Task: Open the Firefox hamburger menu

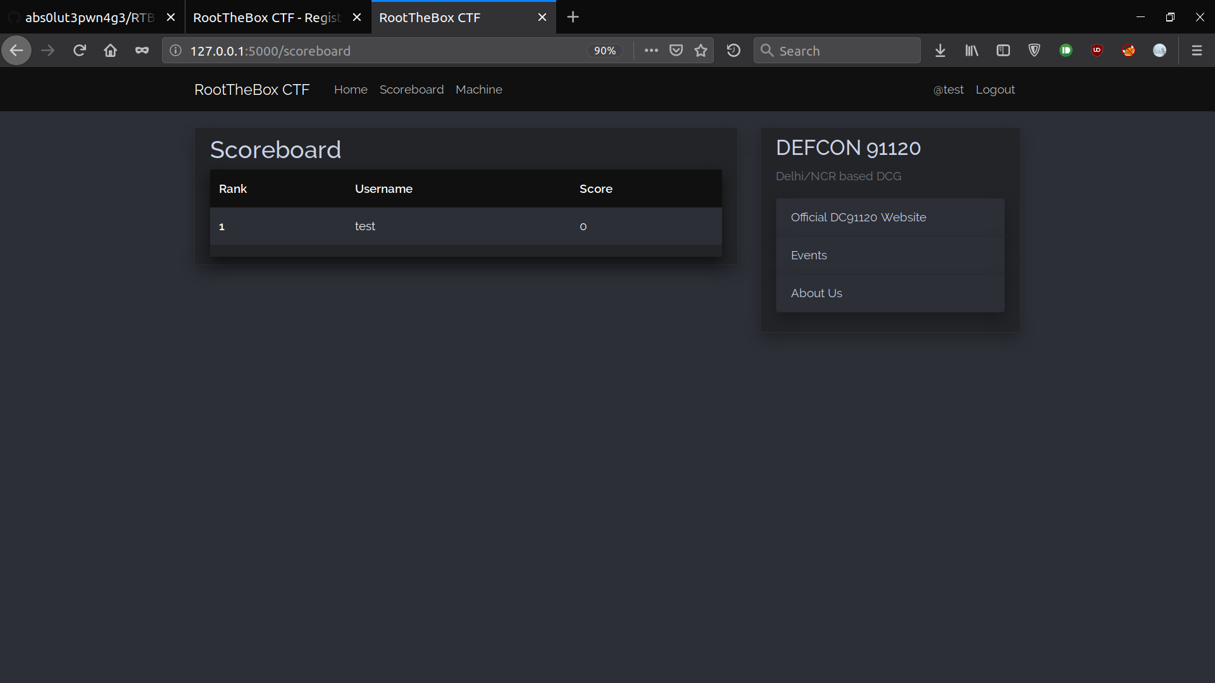Action: pos(1197,51)
